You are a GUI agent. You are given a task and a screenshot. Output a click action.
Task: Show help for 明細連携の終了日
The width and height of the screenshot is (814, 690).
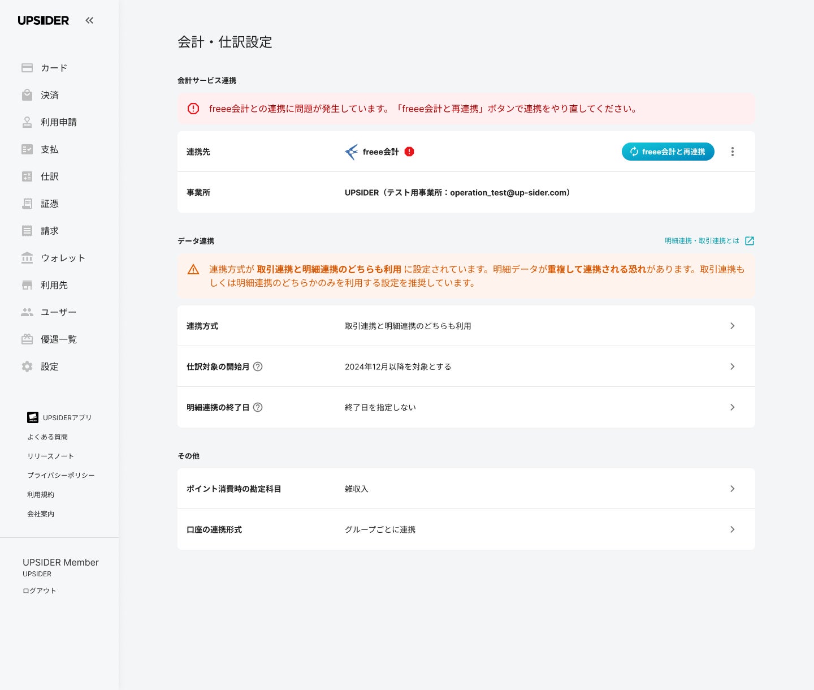tap(258, 407)
